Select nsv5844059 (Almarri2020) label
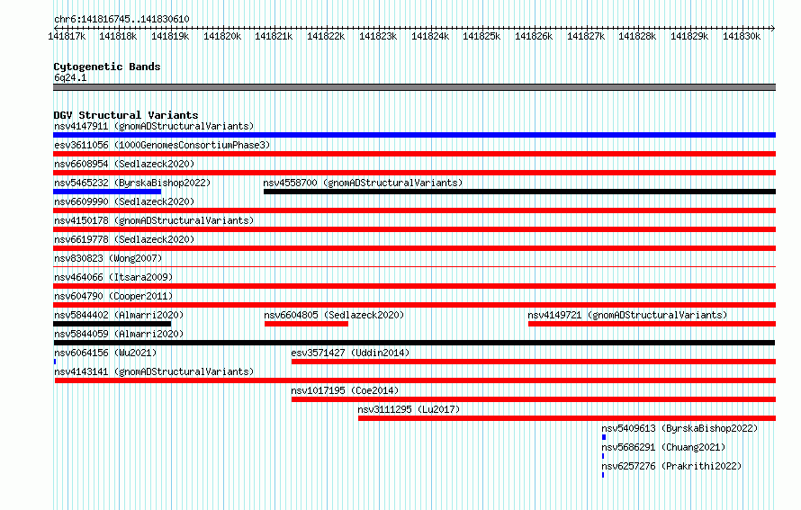This screenshot has width=801, height=510. tap(119, 334)
